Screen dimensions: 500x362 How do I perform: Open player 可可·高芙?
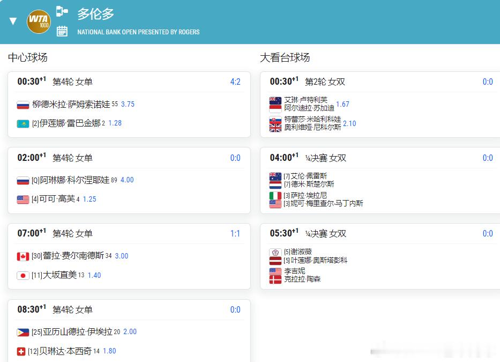(x=57, y=199)
